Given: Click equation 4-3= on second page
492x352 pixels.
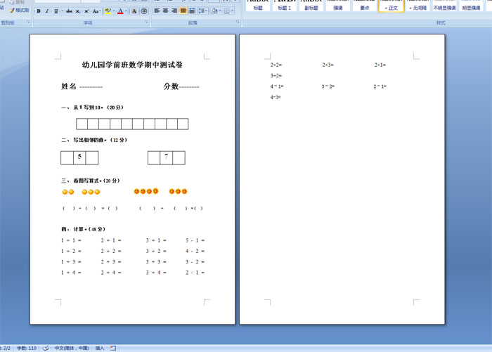Looking at the screenshot, I should (x=276, y=97).
